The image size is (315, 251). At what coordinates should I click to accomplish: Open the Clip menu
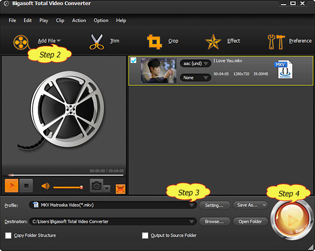60,21
